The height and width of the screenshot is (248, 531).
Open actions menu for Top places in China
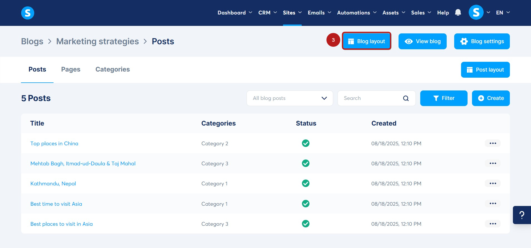click(x=493, y=143)
